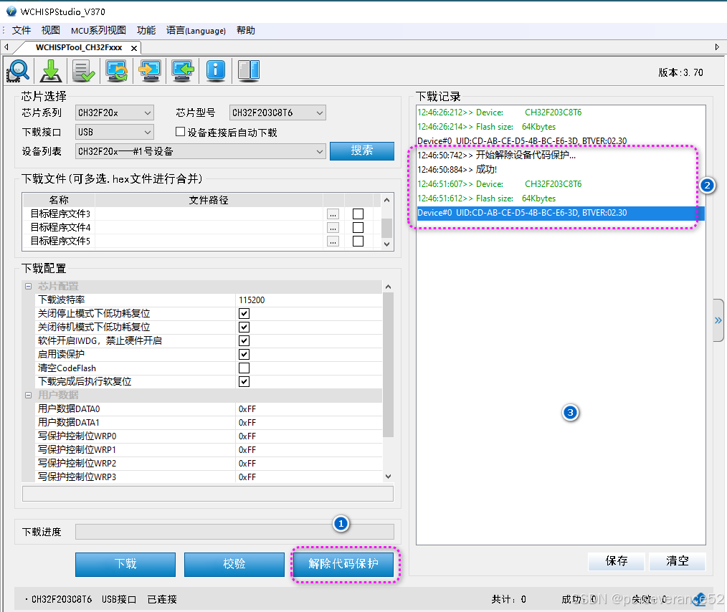Click the verify document checkmark toolbar icon

point(83,71)
